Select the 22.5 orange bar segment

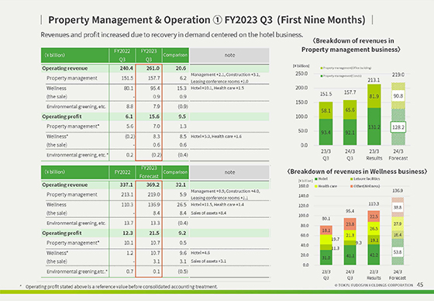[x=374, y=216]
